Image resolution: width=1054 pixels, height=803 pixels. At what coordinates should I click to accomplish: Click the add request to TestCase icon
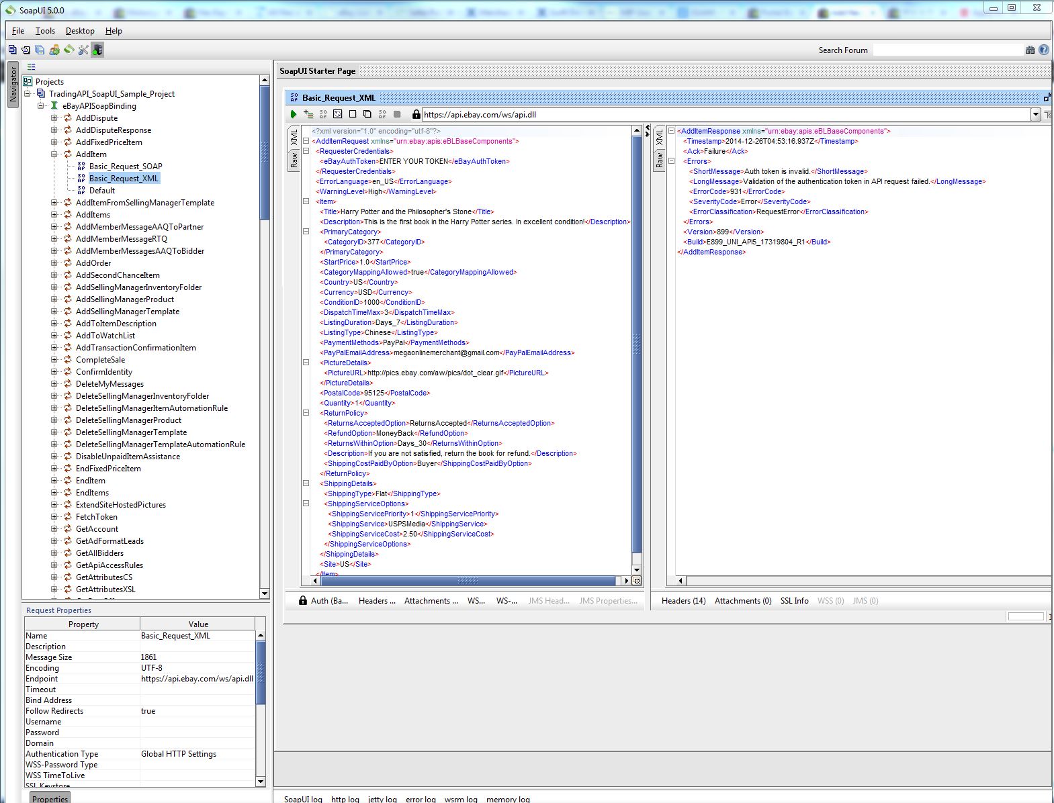pyautogui.click(x=308, y=114)
